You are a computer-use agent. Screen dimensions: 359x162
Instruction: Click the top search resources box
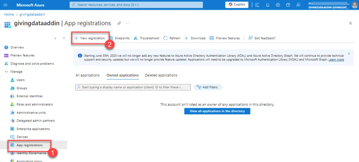pos(136,5)
